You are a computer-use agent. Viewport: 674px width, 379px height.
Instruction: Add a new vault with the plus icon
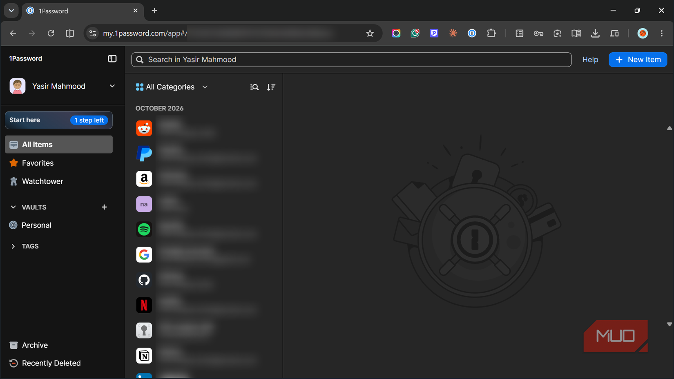[104, 207]
